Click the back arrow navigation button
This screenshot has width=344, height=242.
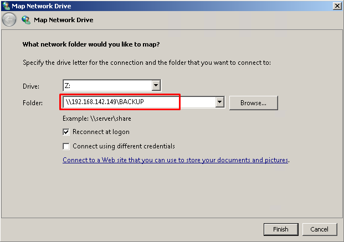point(9,20)
